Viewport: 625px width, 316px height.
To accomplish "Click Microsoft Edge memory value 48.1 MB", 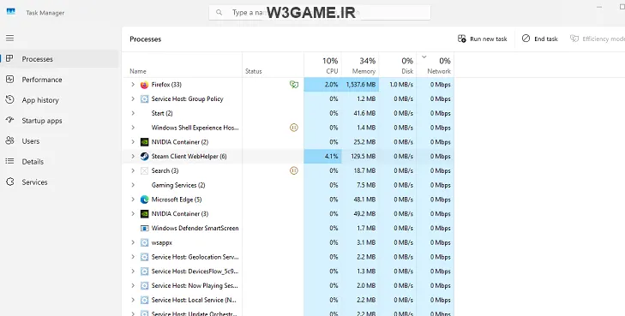I will click(x=364, y=200).
